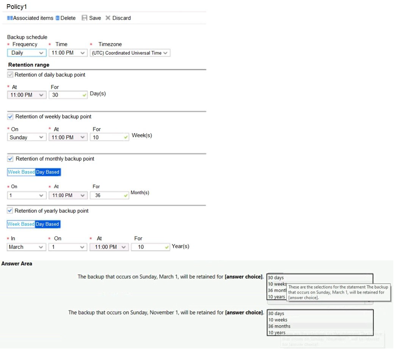This screenshot has height=361, width=394.
Task: Expand the Timezone dropdown
Action: point(130,53)
